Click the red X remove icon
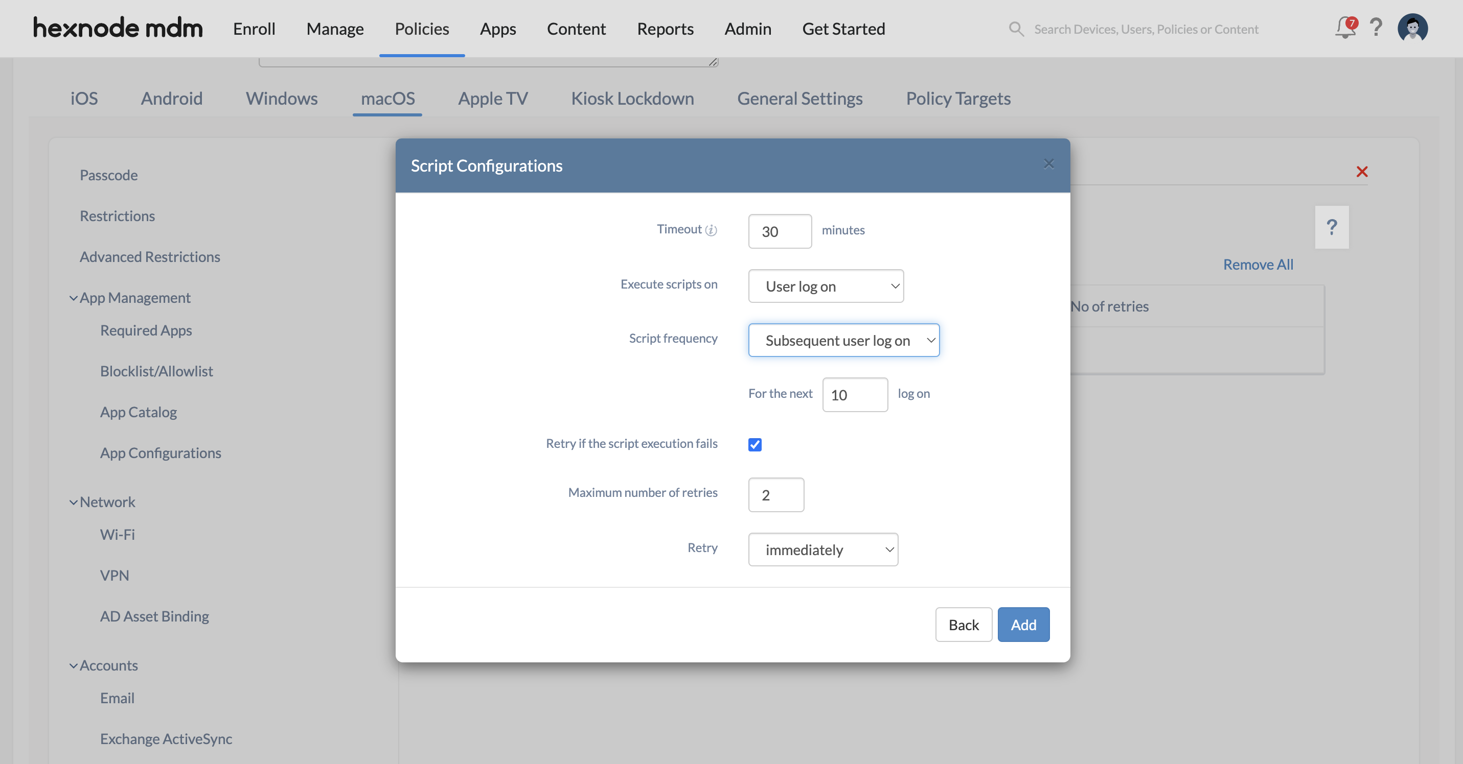The width and height of the screenshot is (1463, 764). pos(1361,171)
